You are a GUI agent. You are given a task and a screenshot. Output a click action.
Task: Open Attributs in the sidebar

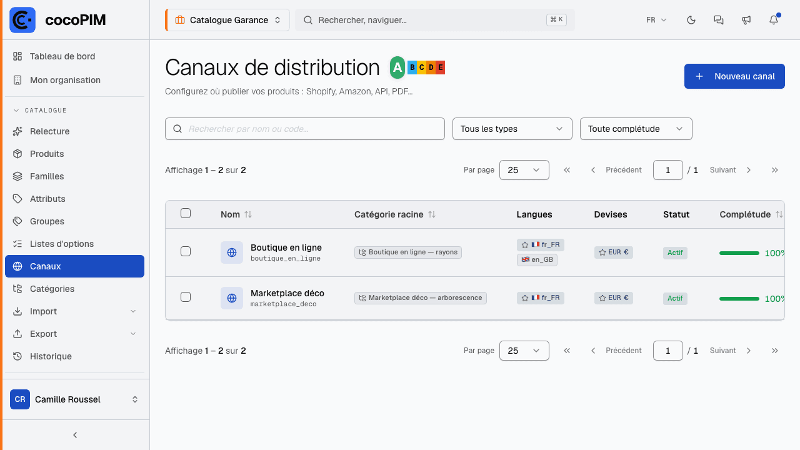pyautogui.click(x=75, y=199)
